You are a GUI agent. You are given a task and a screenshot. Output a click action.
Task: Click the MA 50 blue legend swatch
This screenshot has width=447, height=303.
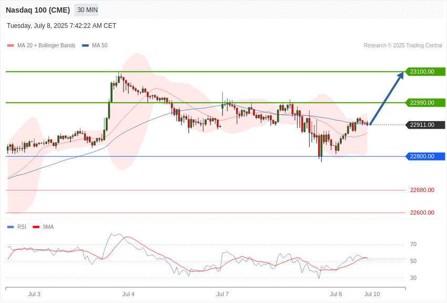pos(85,46)
